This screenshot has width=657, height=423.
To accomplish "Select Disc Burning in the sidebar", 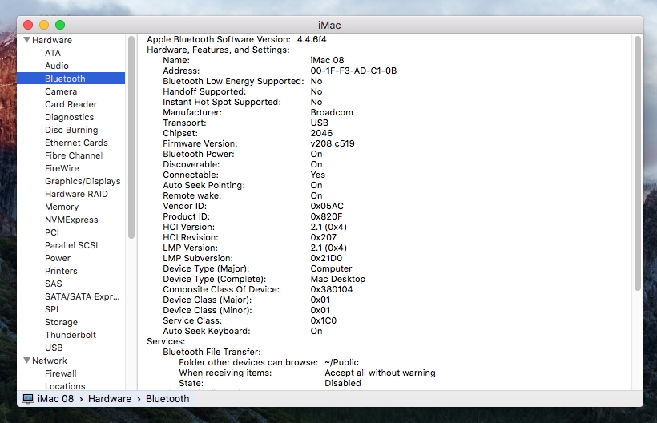I will [71, 130].
